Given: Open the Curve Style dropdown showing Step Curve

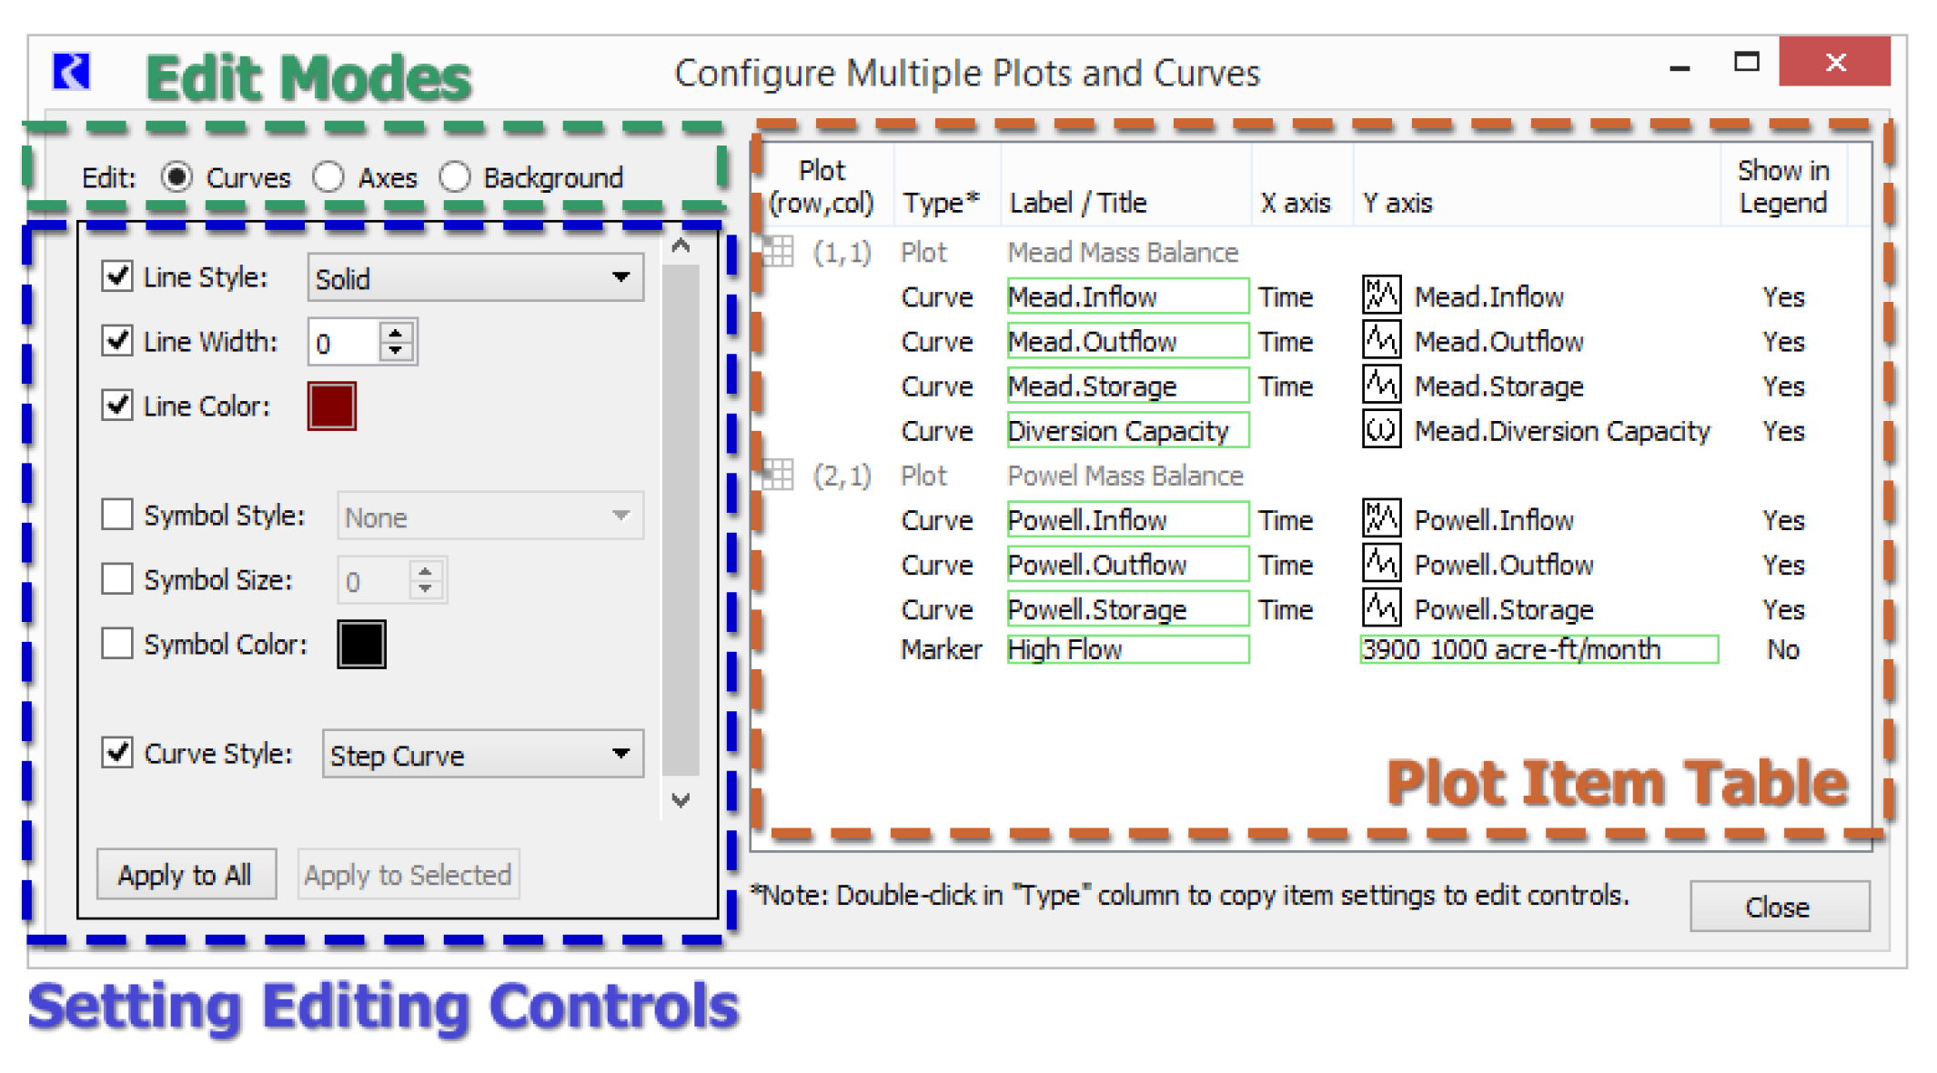Looking at the screenshot, I should [482, 755].
